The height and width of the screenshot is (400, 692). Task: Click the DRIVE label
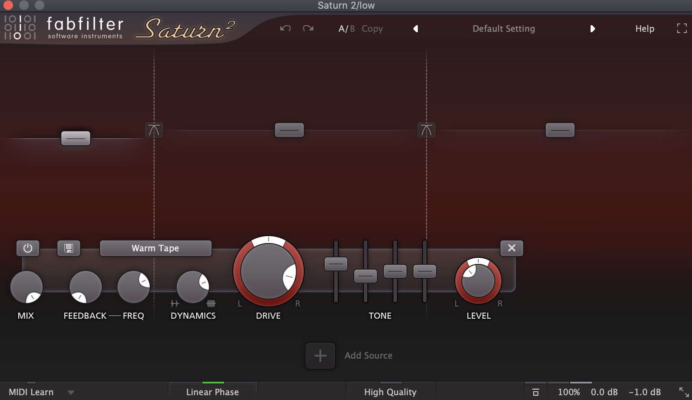pos(269,316)
